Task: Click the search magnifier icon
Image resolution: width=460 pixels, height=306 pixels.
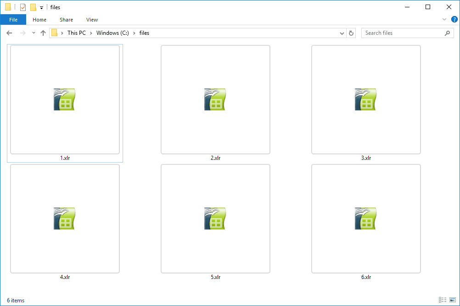Action: [x=447, y=33]
